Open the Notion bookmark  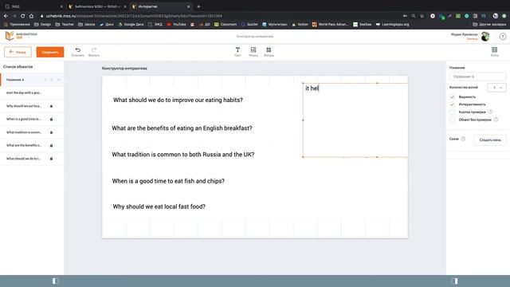tap(300, 25)
